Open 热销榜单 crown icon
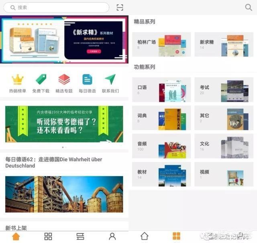This screenshot has height=243, width=257. tap(18, 80)
